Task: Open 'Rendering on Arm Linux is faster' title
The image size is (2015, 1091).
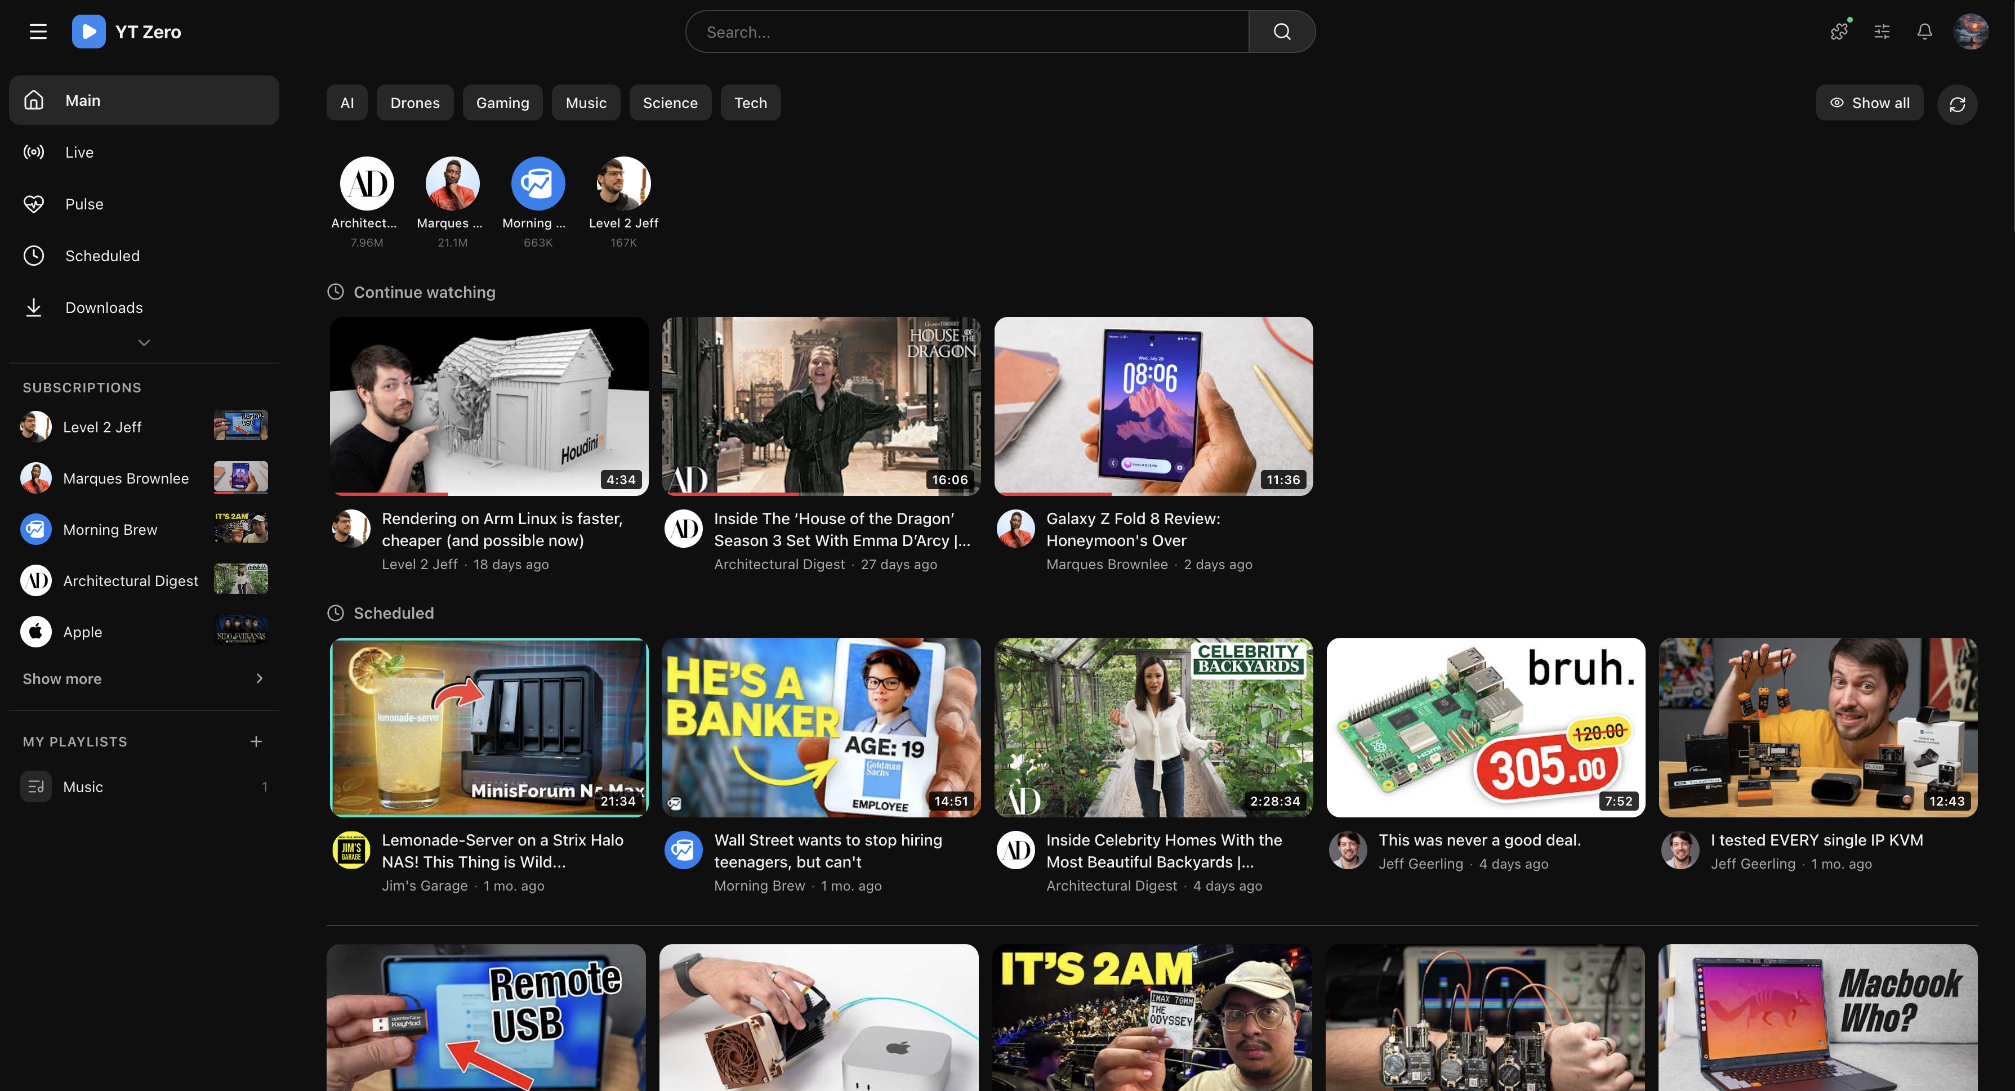Action: click(x=502, y=530)
